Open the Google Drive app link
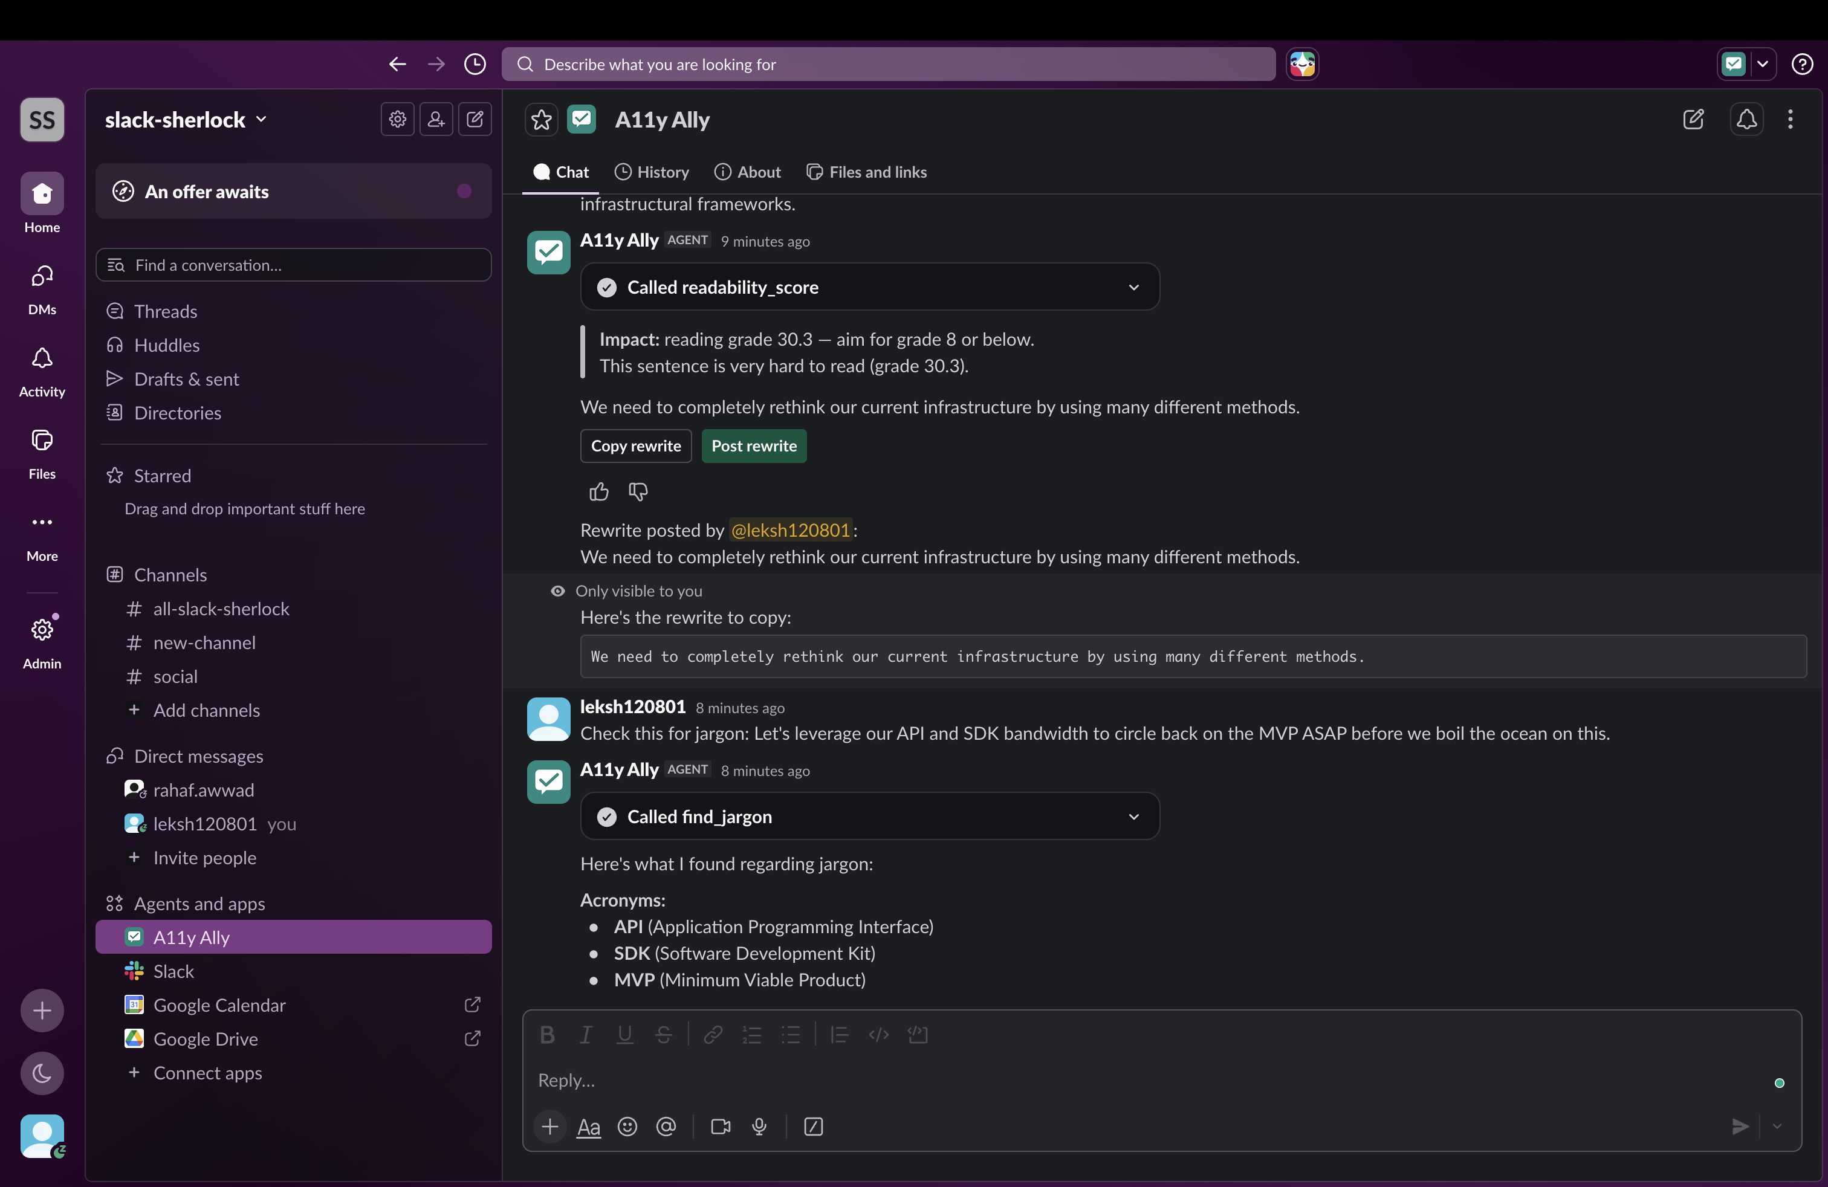Screen dimensions: 1828x1187 293,1038
